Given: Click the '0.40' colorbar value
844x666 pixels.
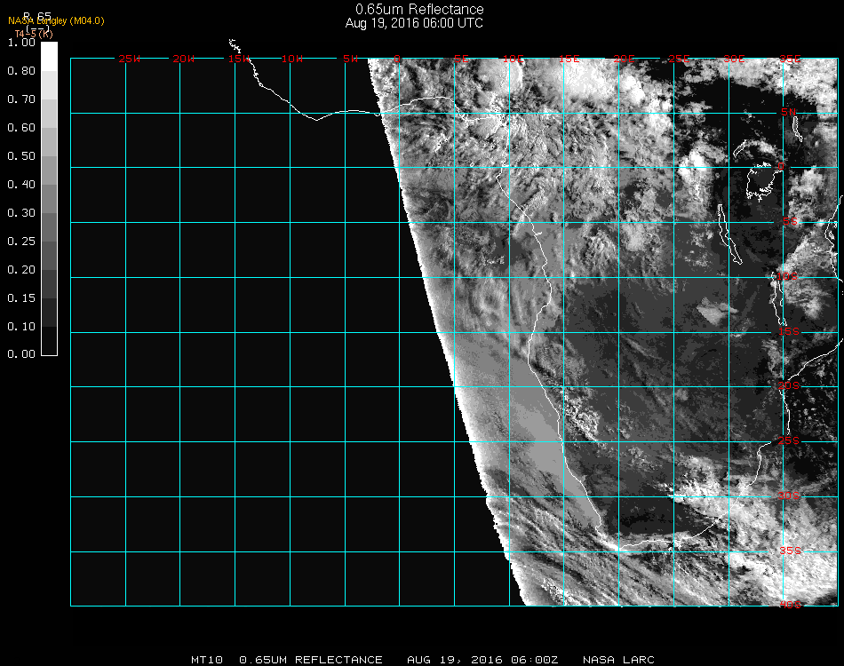Looking at the screenshot, I should click(21, 185).
